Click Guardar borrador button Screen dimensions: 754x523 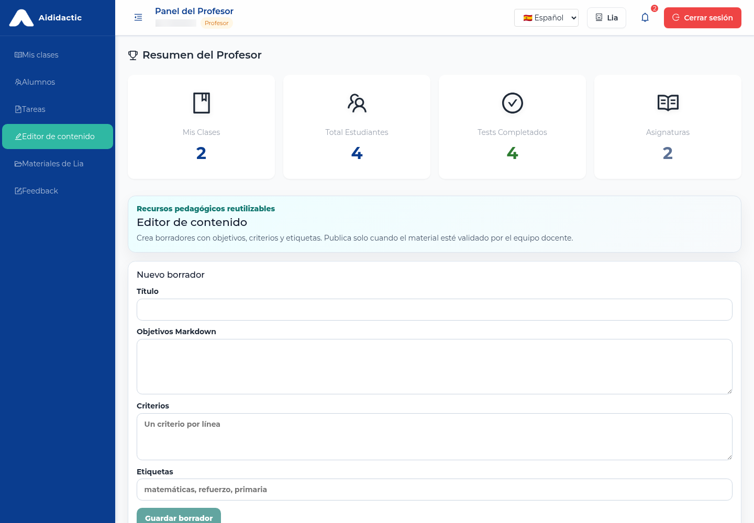(179, 516)
